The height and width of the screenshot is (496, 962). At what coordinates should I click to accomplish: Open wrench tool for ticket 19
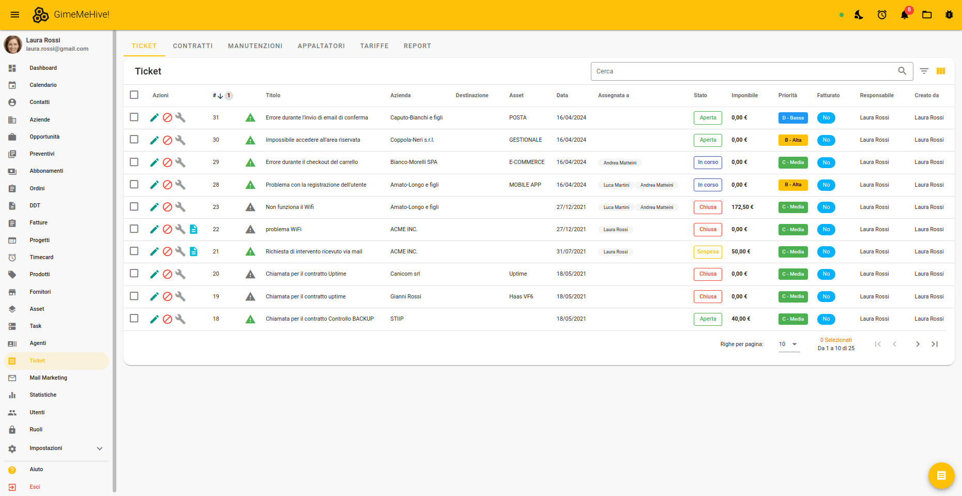click(x=180, y=296)
